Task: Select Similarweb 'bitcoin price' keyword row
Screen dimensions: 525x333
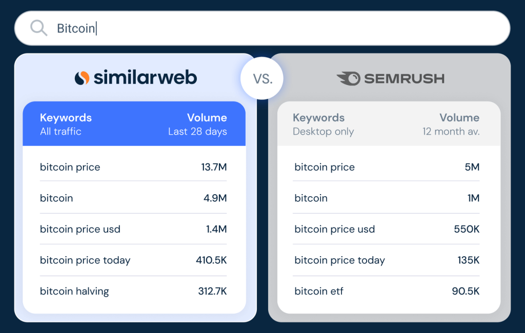Action: click(x=133, y=167)
